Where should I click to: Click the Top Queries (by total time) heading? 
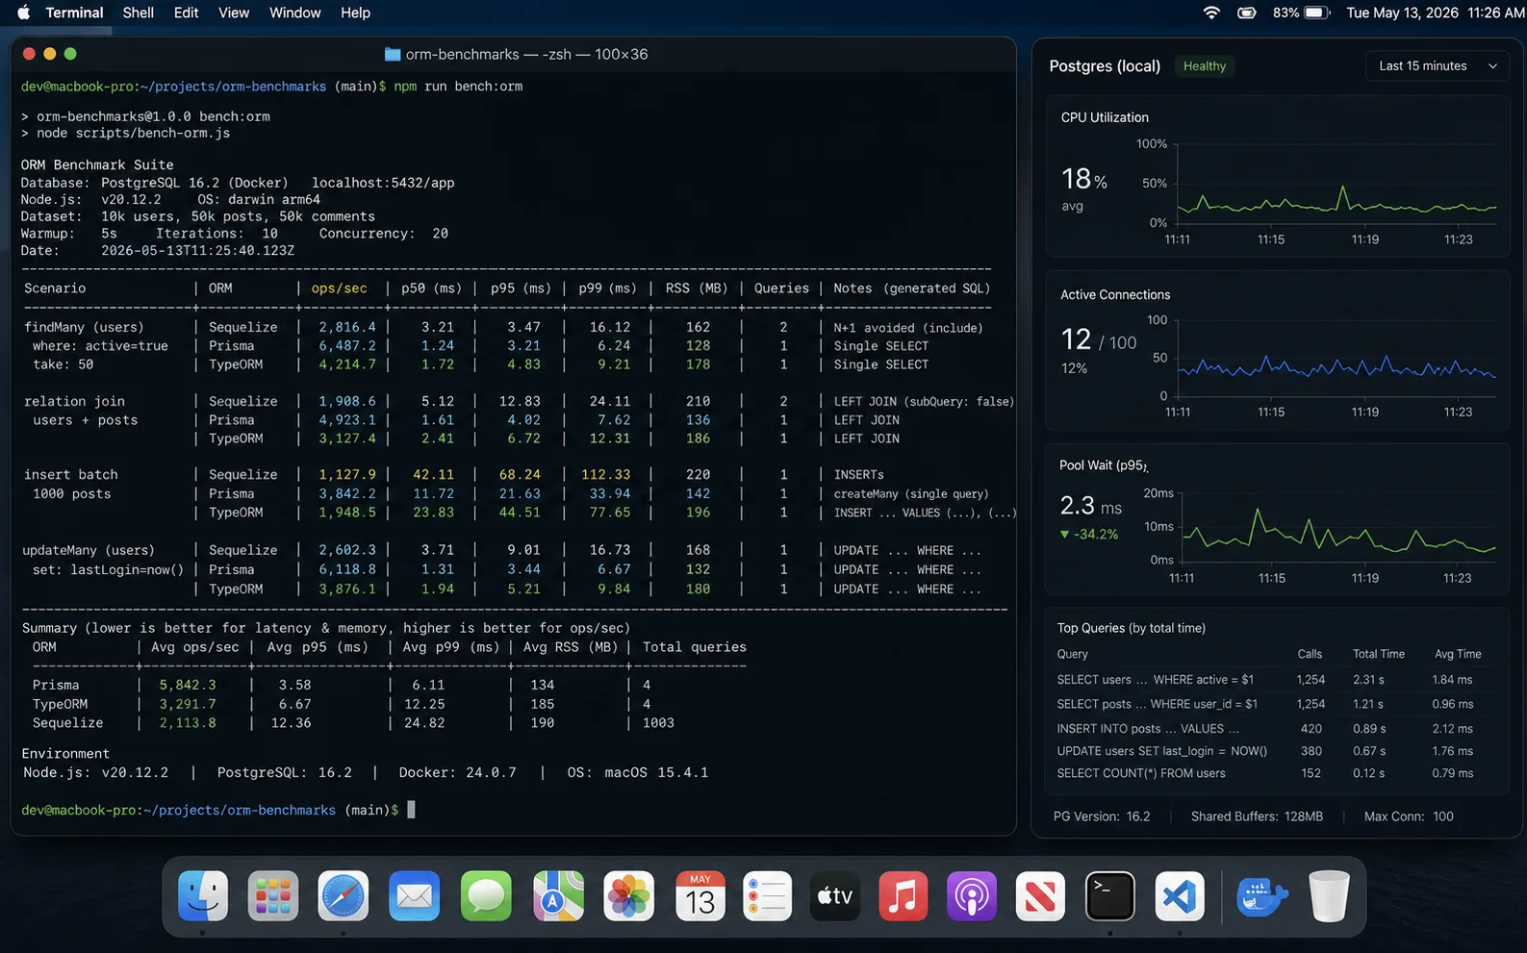(1131, 628)
